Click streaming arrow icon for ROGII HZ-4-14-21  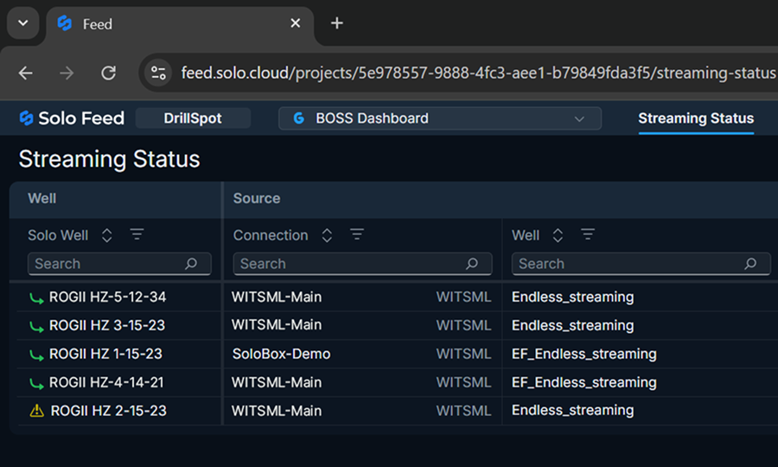36,383
